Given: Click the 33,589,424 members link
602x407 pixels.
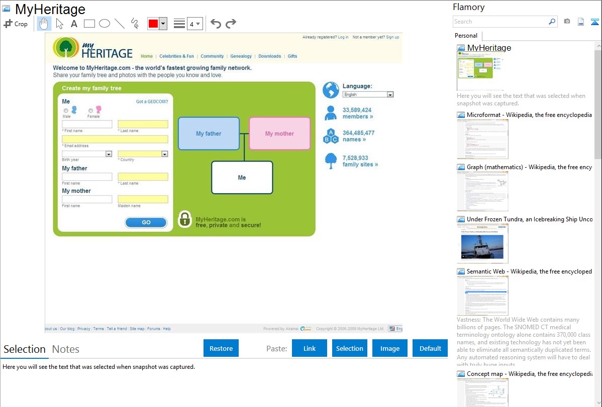Looking at the screenshot, I should coord(357,113).
